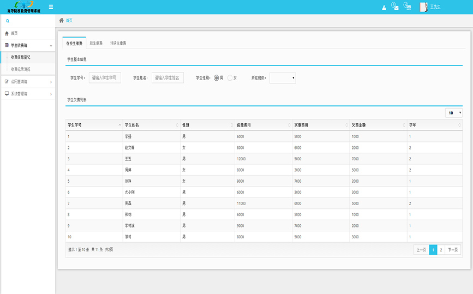
Task: Click the home icon in the breadcrumb
Action: click(62, 20)
